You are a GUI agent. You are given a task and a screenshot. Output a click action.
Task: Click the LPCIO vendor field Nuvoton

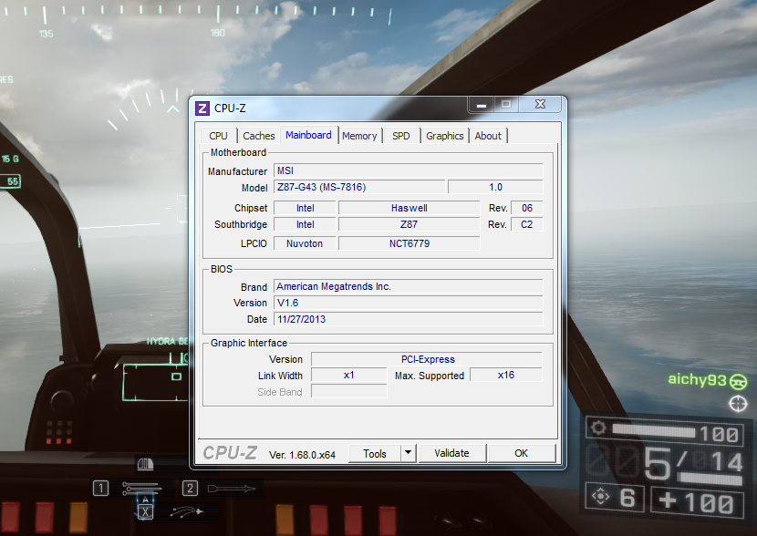[x=305, y=243]
